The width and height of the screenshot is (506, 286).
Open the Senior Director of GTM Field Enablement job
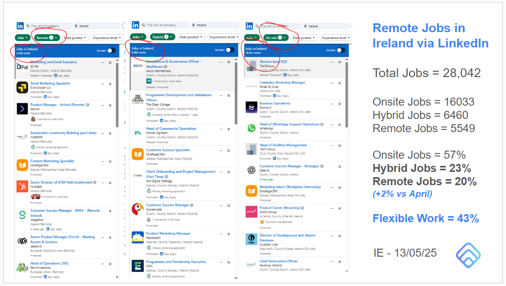pyautogui.click(x=62, y=182)
